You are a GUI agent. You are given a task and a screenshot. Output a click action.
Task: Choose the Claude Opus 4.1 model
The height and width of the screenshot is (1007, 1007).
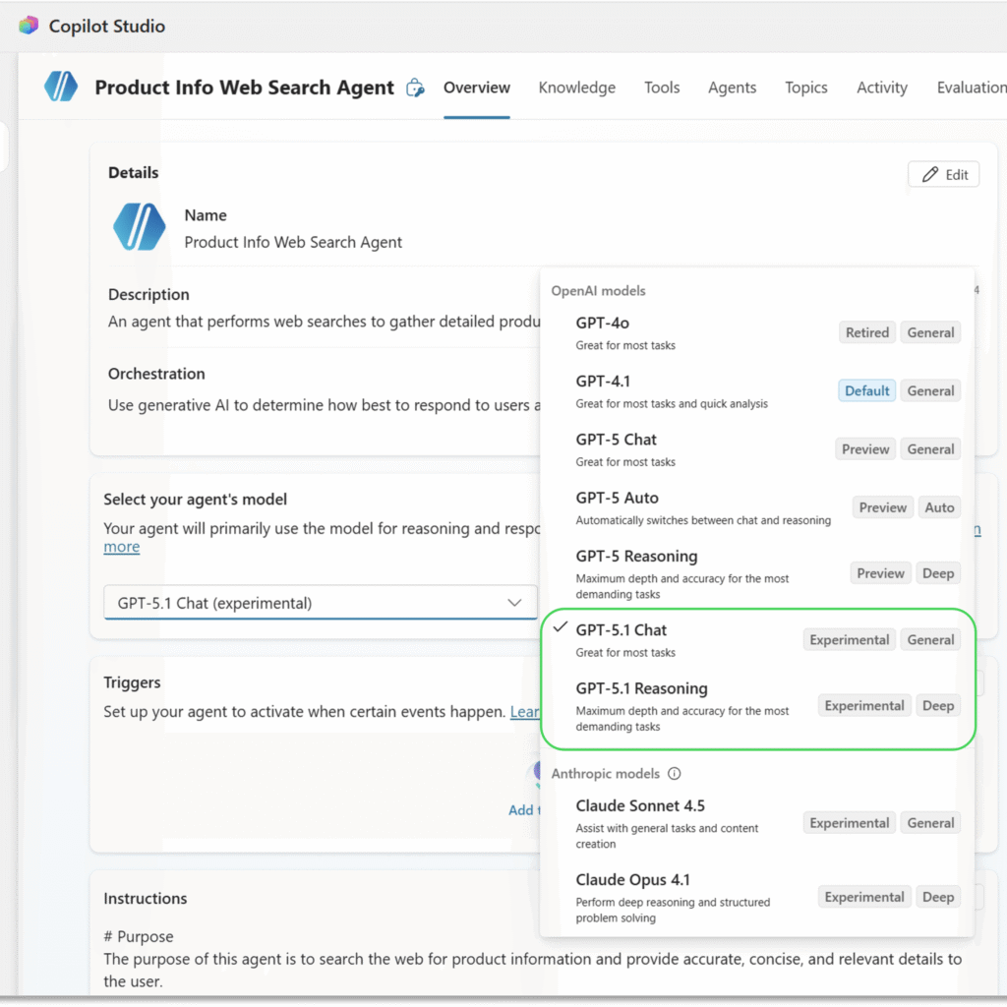[x=757, y=897]
